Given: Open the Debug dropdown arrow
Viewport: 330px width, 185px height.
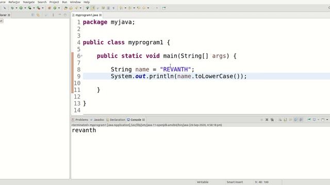Looking at the screenshot, I should pyautogui.click(x=16, y=8).
